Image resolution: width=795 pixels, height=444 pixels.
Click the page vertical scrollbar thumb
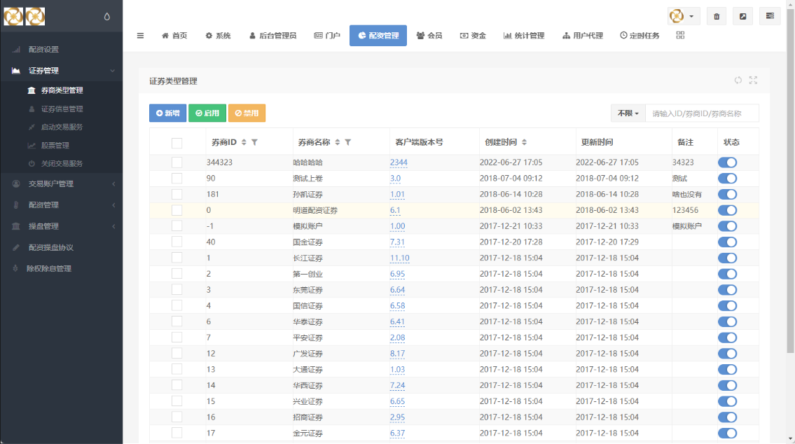pyautogui.click(x=790, y=181)
